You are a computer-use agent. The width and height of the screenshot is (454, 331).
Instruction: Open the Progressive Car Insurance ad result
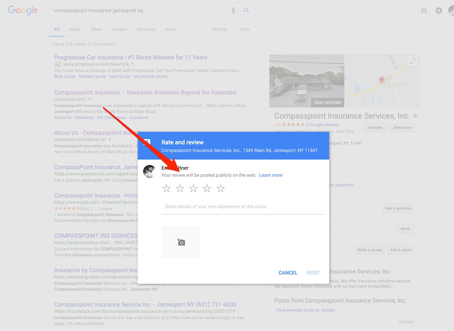pos(131,57)
